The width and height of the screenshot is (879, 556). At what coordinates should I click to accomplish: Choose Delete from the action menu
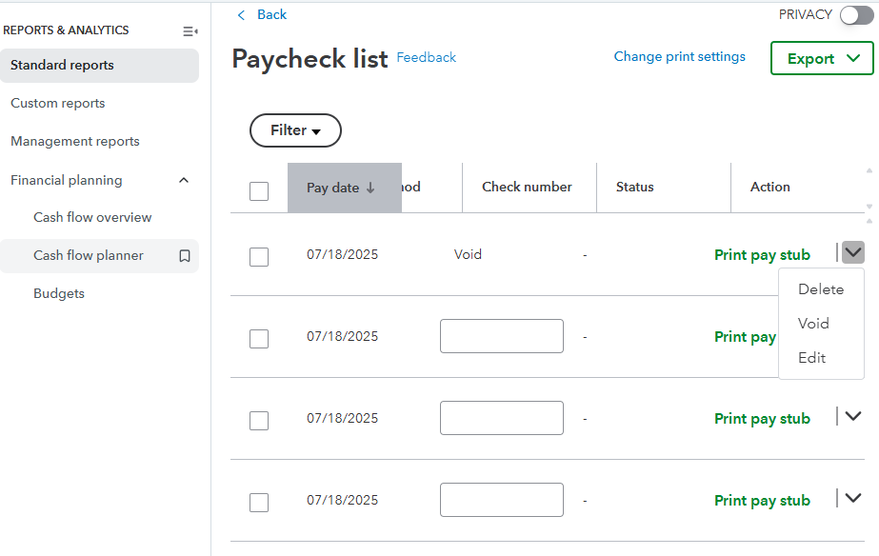click(x=820, y=289)
